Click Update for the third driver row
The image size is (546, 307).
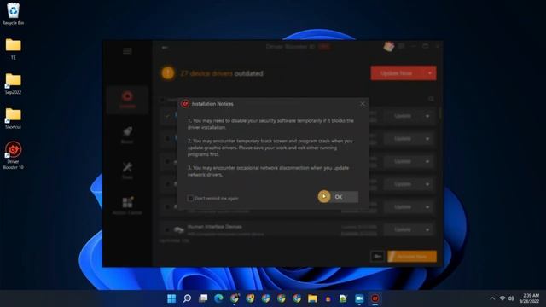tap(403, 161)
